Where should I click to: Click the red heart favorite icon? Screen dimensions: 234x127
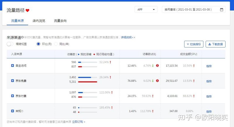pos(27,11)
